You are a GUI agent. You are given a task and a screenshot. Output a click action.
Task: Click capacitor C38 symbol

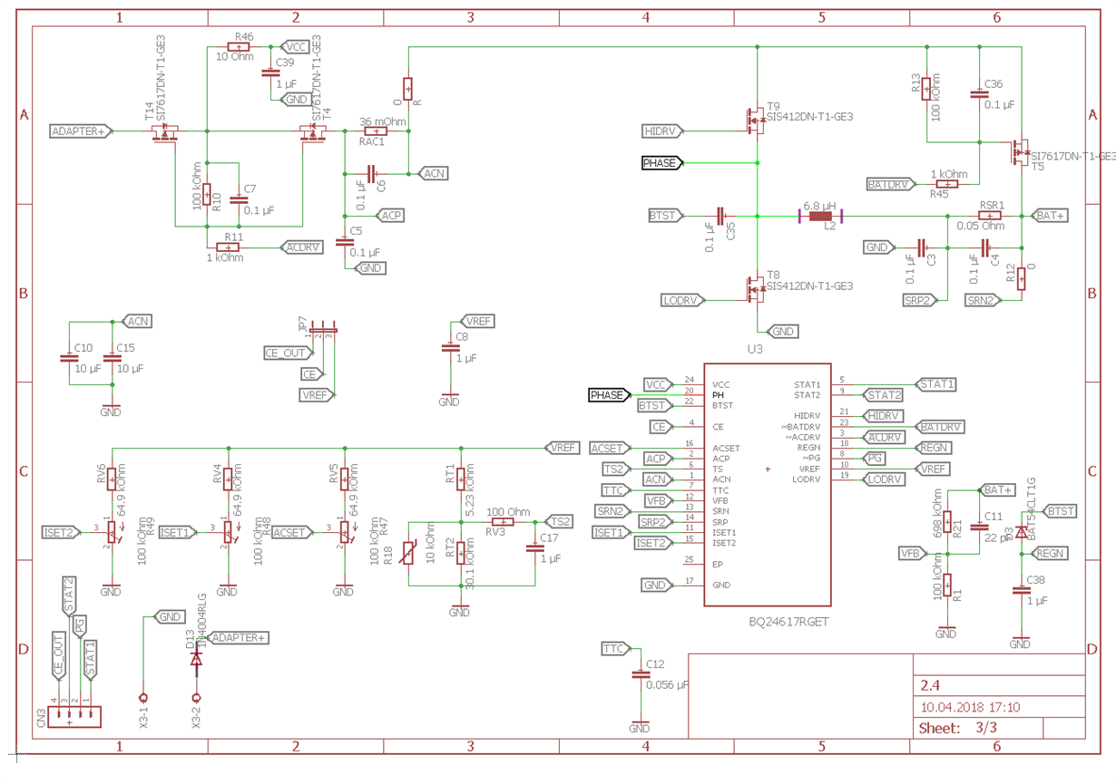pyautogui.click(x=1020, y=590)
